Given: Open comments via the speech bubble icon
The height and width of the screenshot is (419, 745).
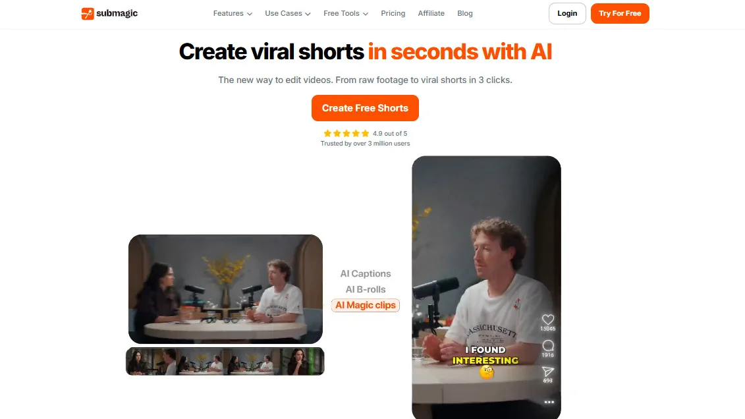Looking at the screenshot, I should [x=548, y=345].
